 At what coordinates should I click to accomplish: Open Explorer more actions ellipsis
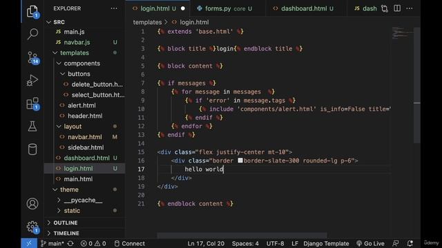point(114,8)
